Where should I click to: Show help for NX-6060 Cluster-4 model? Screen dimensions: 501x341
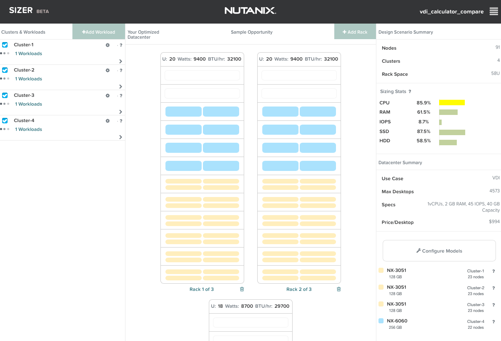493,322
